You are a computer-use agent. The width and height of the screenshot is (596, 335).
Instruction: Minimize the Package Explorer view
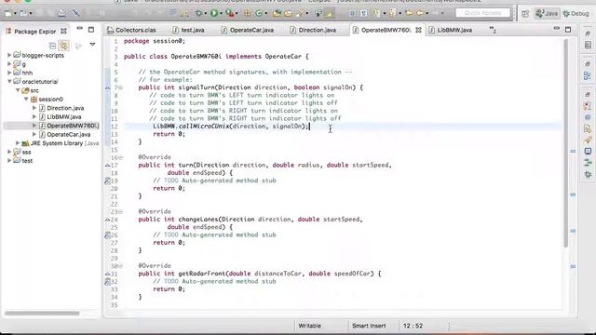(79, 29)
